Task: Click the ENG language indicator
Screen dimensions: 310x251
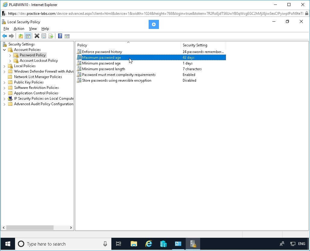Action: (x=302, y=244)
